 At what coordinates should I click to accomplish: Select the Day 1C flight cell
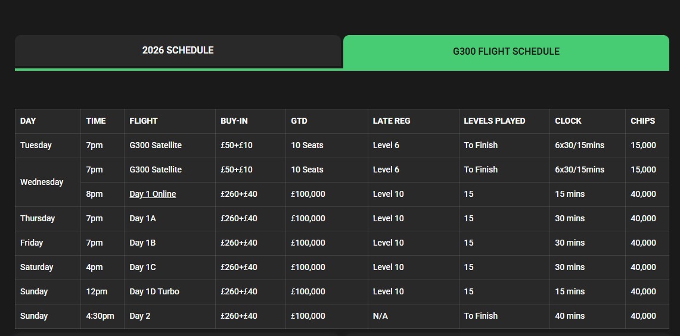click(142, 267)
